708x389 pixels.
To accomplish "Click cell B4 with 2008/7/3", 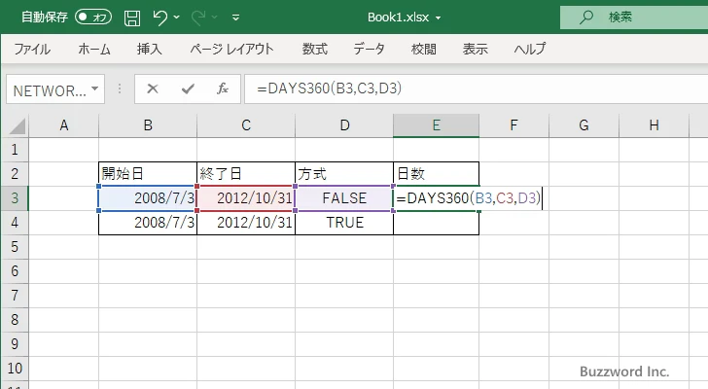I will click(148, 223).
